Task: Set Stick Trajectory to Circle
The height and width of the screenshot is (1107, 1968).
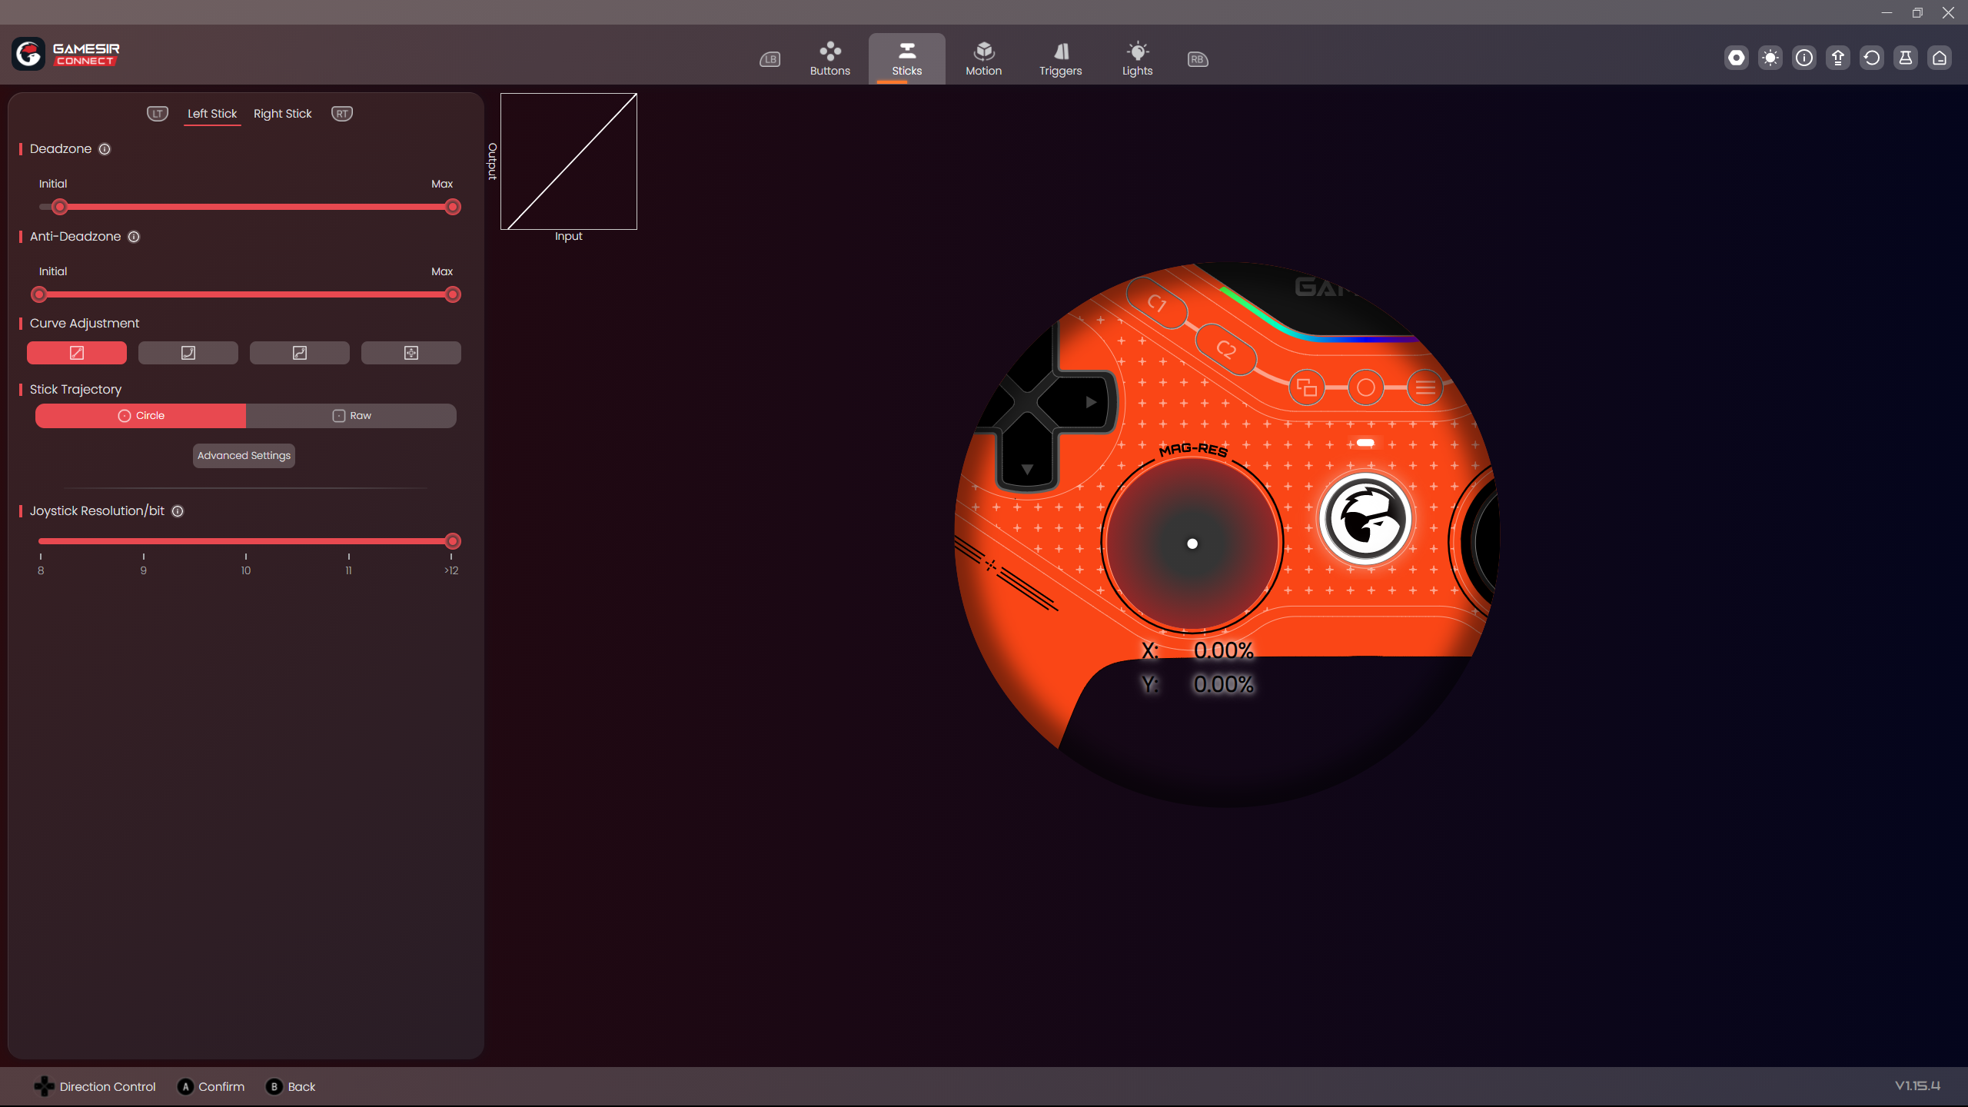Action: (x=141, y=416)
